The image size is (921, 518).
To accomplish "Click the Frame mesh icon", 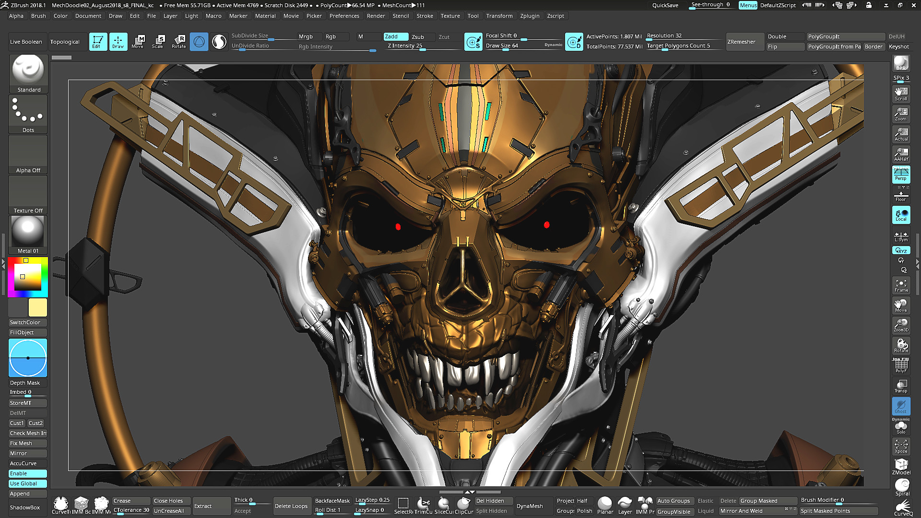I will [x=901, y=285].
